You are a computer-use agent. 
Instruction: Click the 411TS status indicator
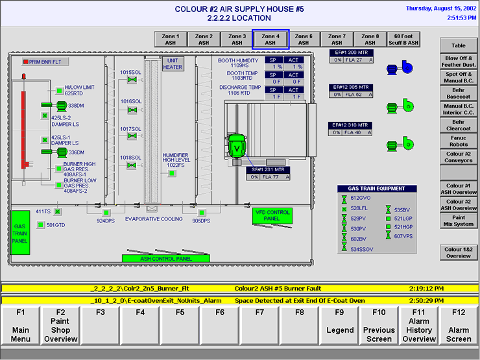pyautogui.click(x=57, y=211)
